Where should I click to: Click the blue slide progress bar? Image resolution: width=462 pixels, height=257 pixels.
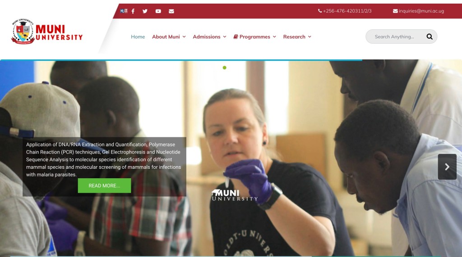[x=181, y=60]
